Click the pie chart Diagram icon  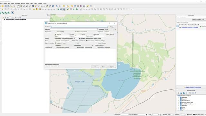coord(37,9)
